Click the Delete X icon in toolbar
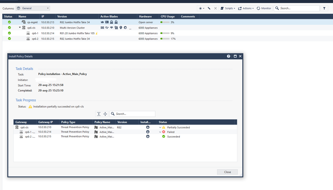 [x=215, y=8]
